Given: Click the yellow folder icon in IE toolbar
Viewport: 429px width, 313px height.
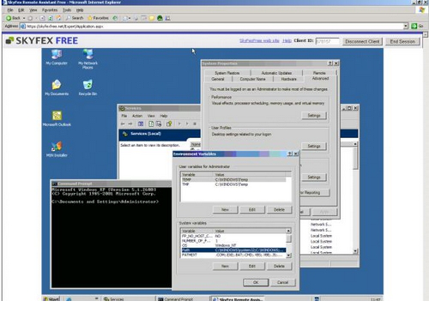Looking at the screenshot, I should (152, 18).
